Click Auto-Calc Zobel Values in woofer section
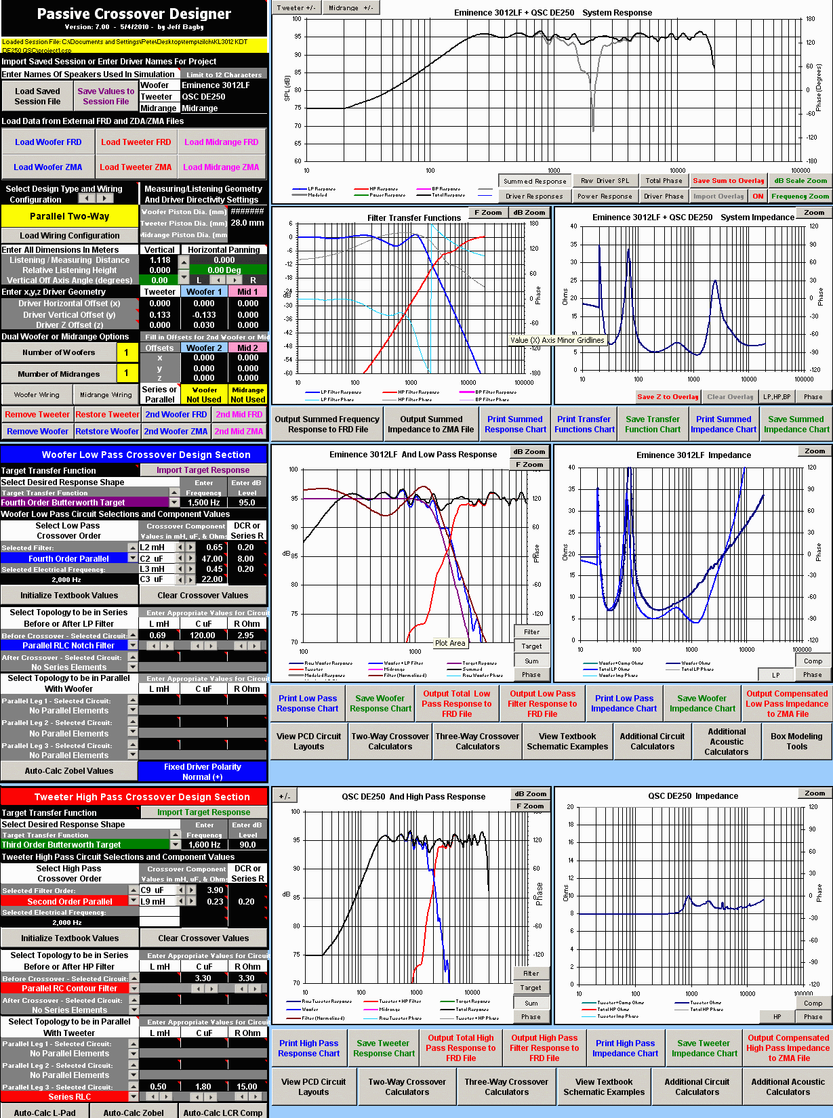This screenshot has height=1118, width=833. point(69,770)
